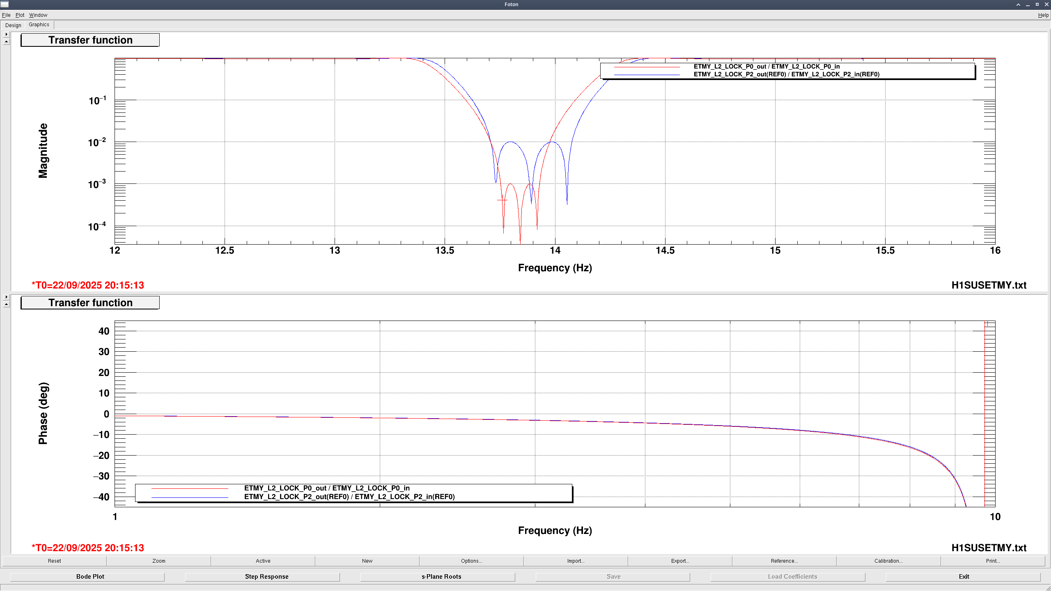Switch to the Design tab

(x=13, y=25)
